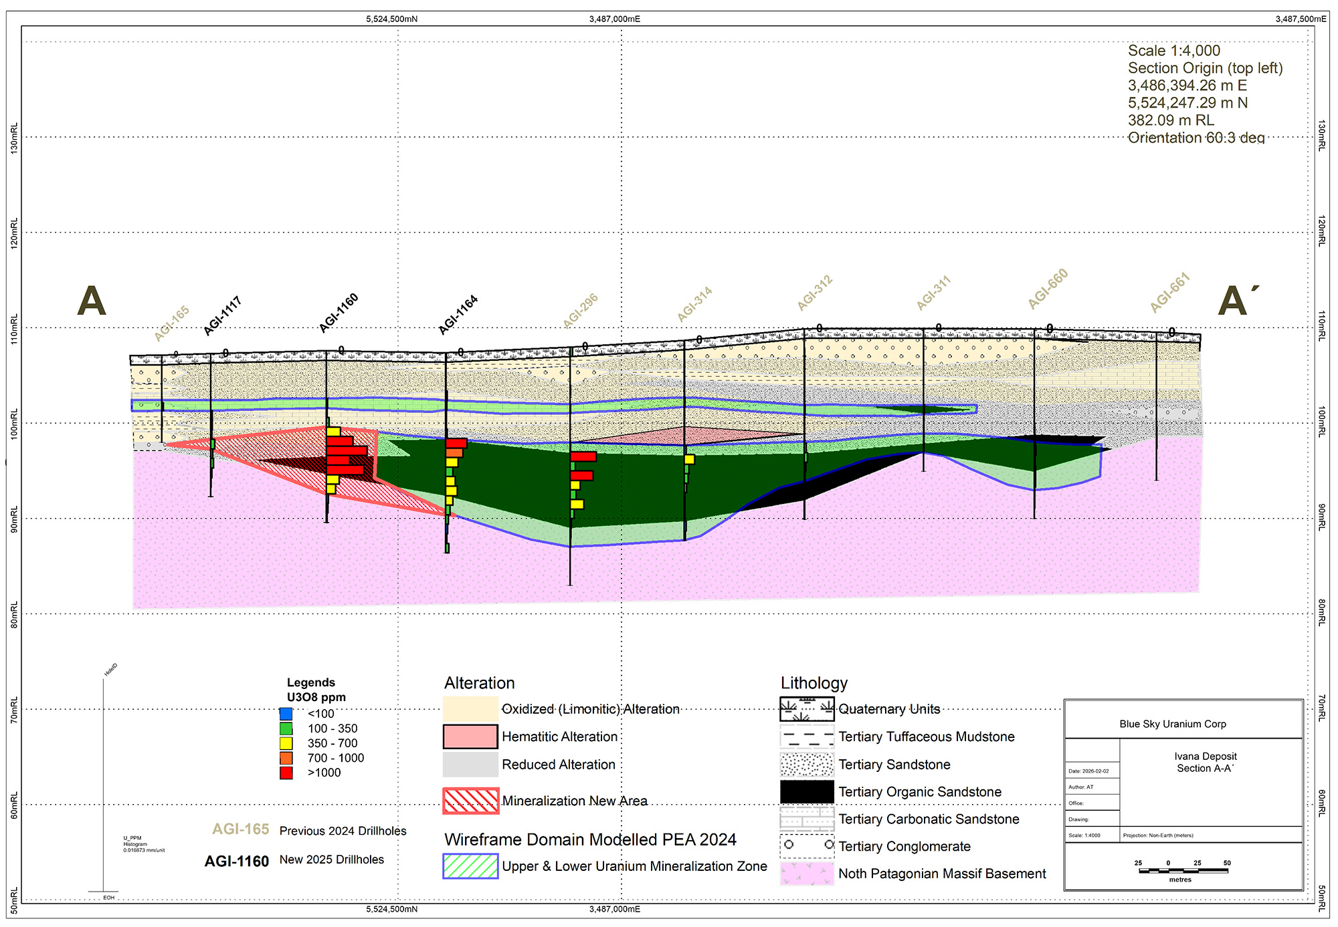Click the Blue Sky Uranium Corp title

coord(1172,724)
